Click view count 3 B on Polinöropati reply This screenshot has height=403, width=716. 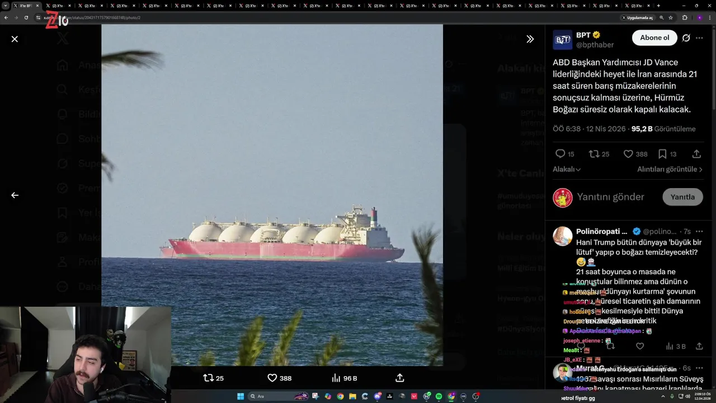(x=675, y=346)
